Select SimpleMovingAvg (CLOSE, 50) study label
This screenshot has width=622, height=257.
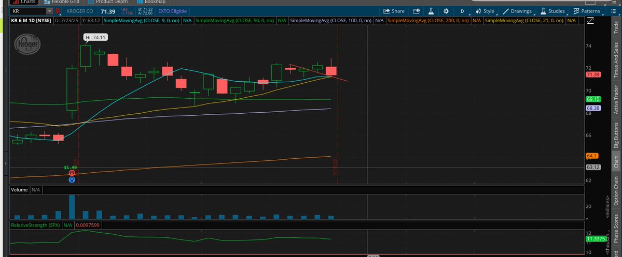tap(235, 20)
